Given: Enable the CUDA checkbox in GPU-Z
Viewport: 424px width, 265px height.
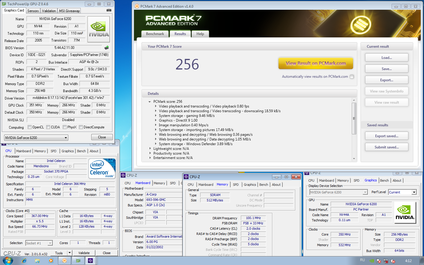Looking at the screenshot, I should click(x=48, y=127).
